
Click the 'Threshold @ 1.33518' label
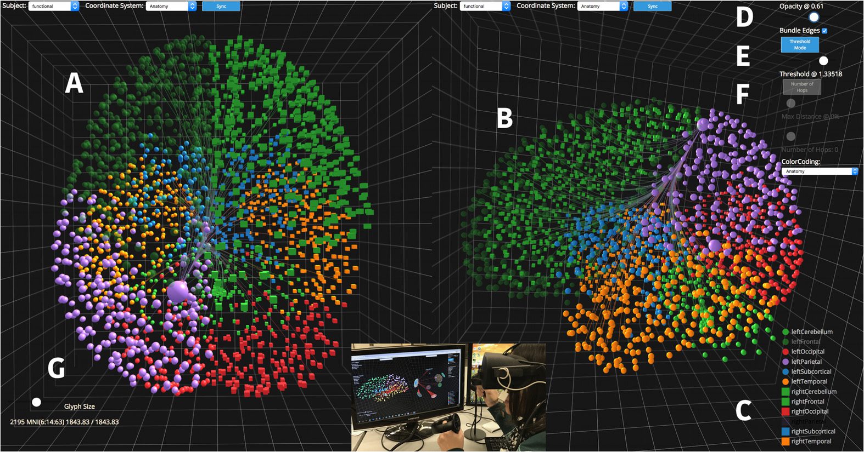point(811,74)
